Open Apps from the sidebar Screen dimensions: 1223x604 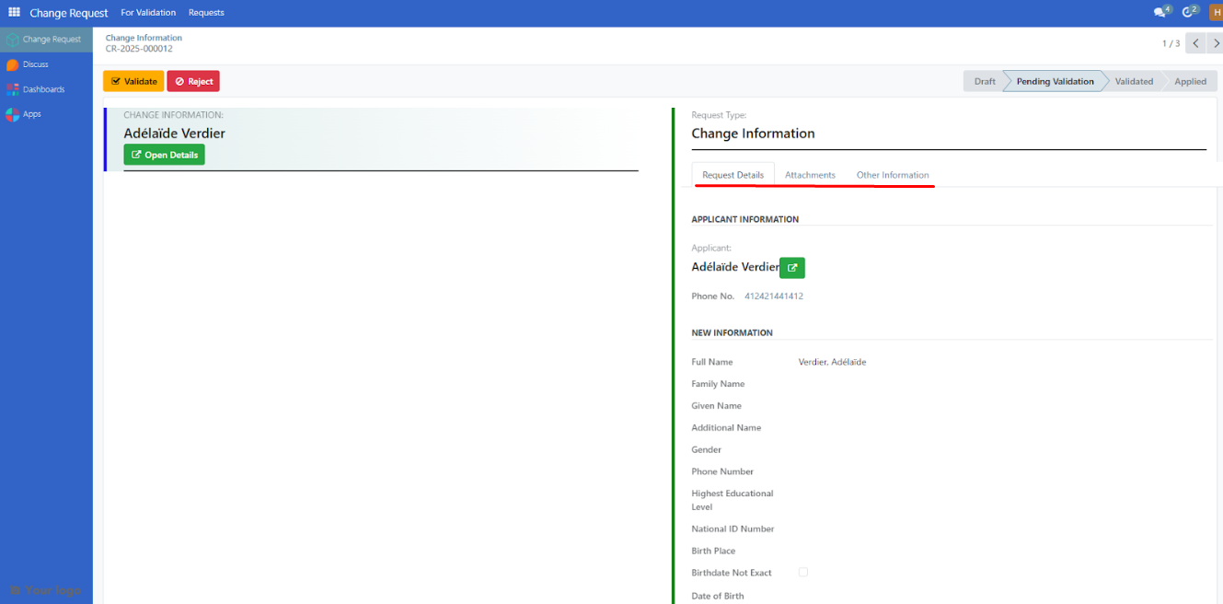28,113
